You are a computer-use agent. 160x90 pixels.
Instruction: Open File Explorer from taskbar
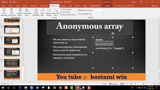tap(26, 88)
